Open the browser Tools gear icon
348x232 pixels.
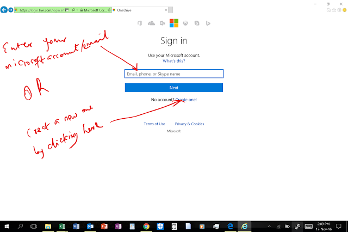(x=339, y=10)
